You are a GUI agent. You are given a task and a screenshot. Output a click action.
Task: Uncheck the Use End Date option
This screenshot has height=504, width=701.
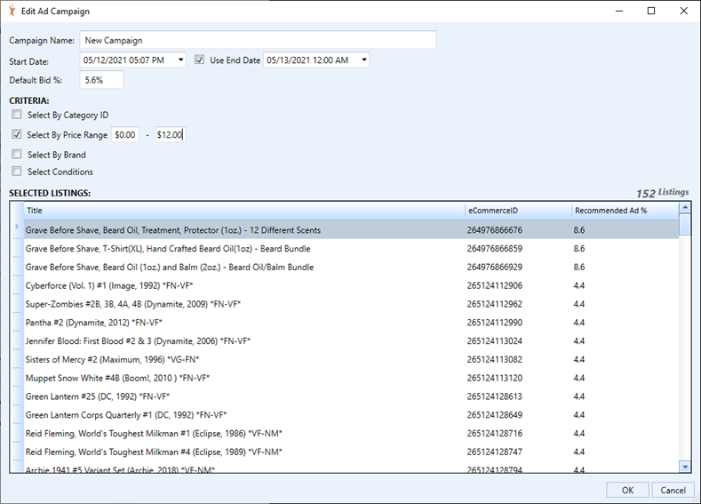coord(200,60)
